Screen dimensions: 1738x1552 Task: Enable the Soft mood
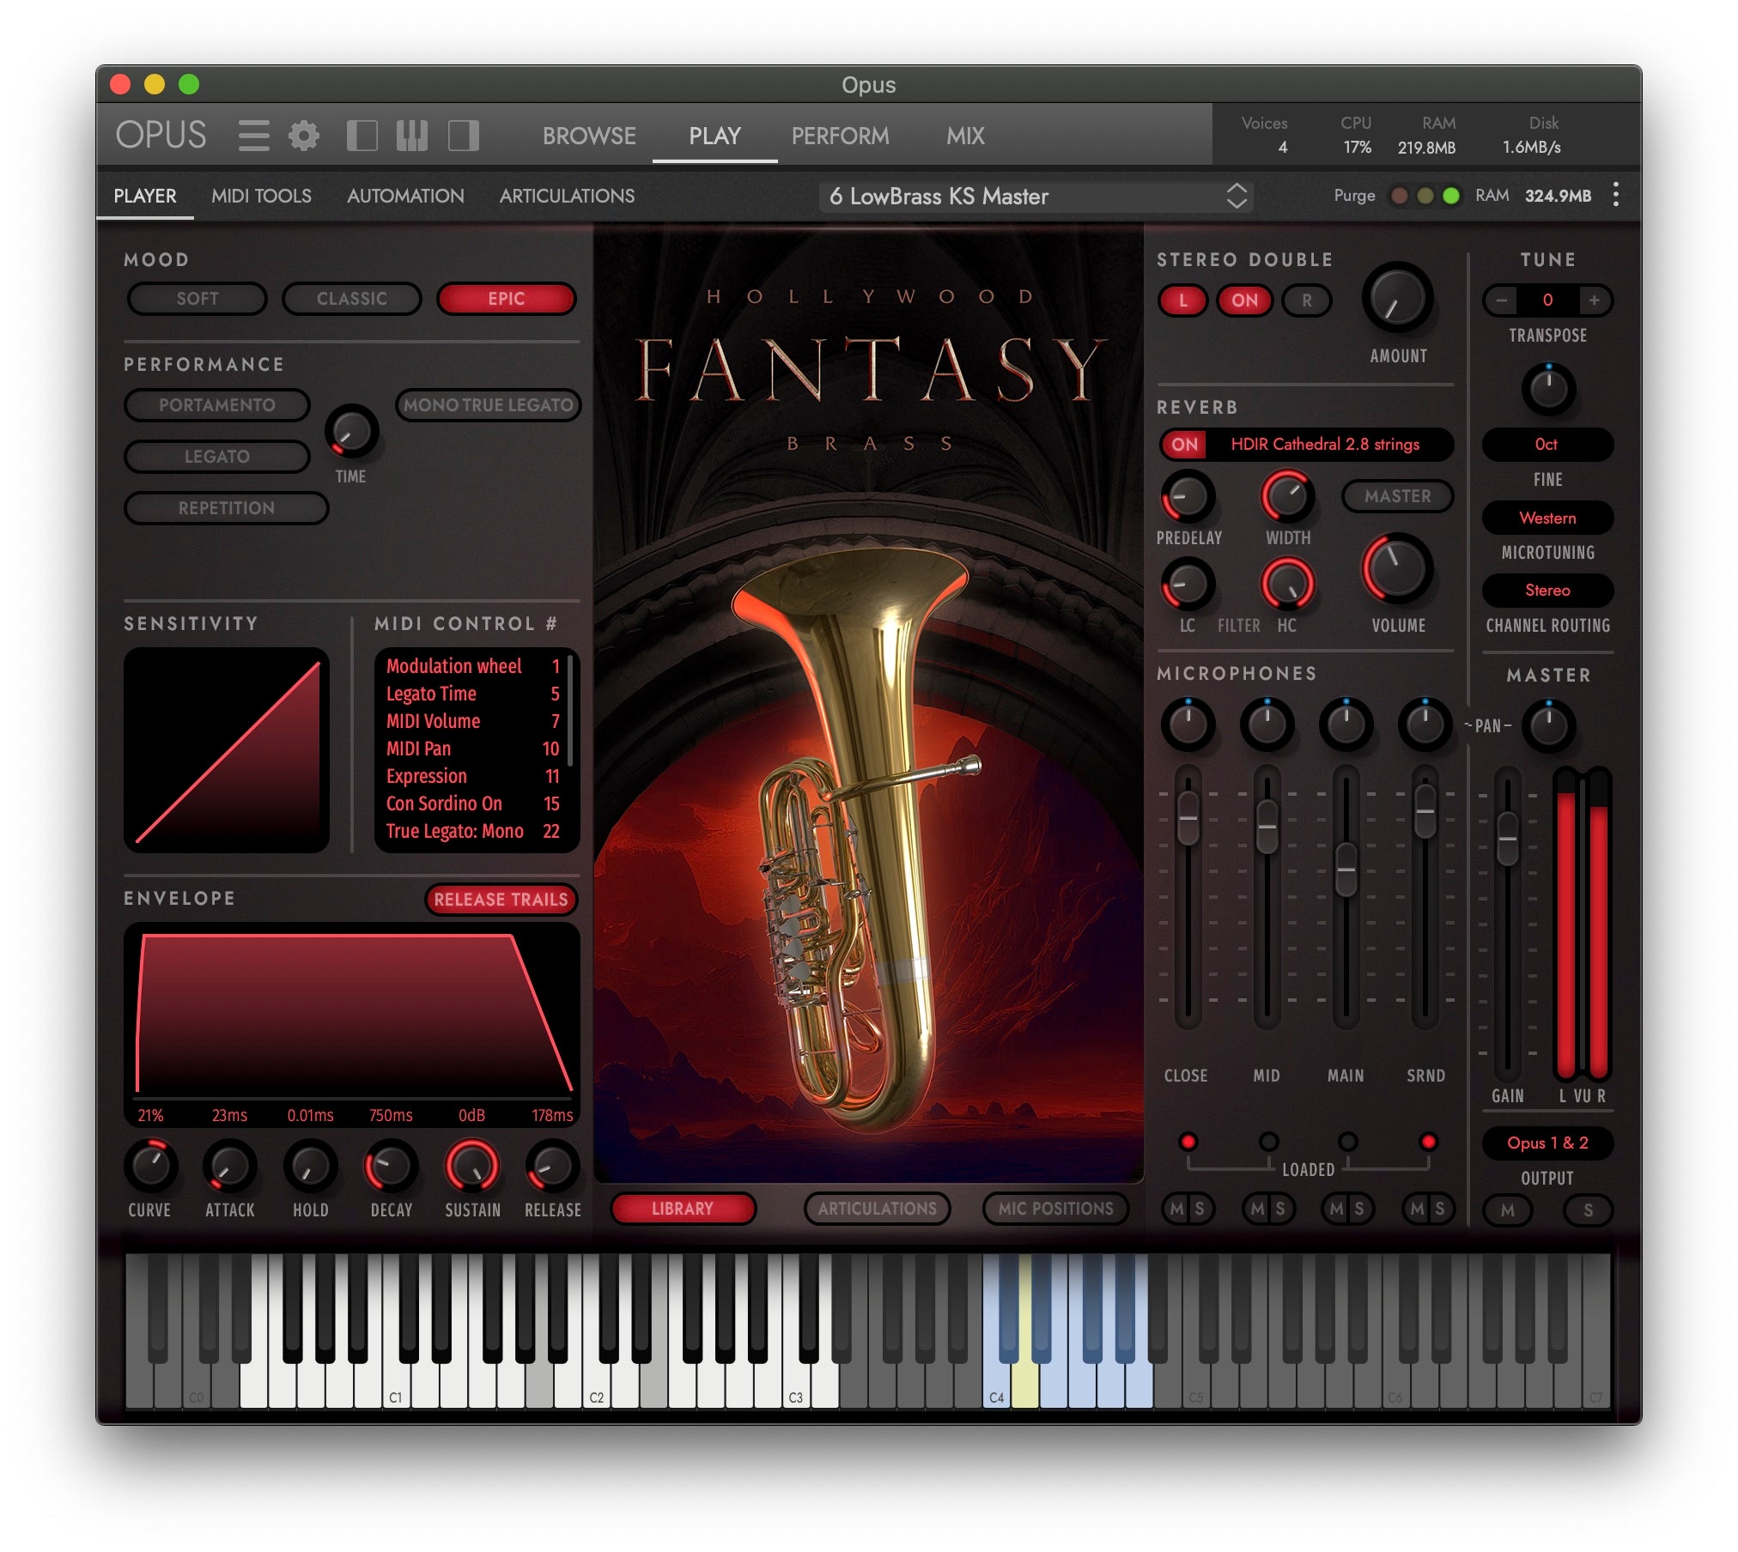click(x=197, y=299)
